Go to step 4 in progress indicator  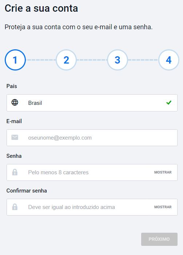[168, 60]
